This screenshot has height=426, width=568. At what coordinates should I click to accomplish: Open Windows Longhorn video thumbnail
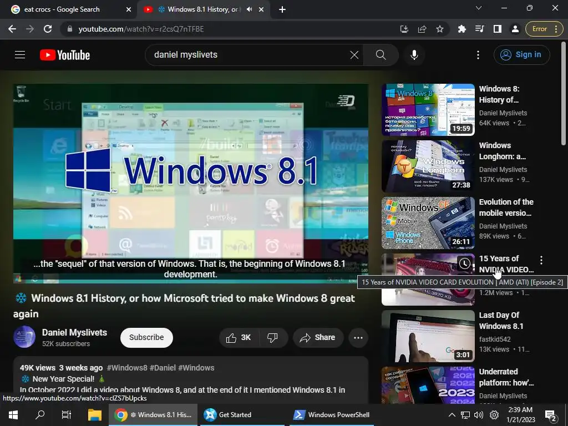[428, 166]
